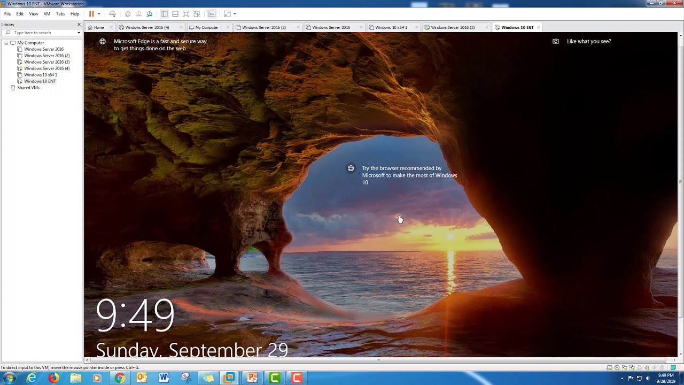Open Firefox from the taskbar
Viewport: 684px width, 385px height.
click(54, 378)
